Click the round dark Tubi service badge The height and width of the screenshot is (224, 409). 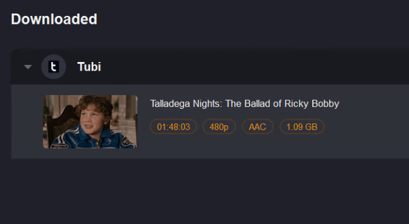53,67
